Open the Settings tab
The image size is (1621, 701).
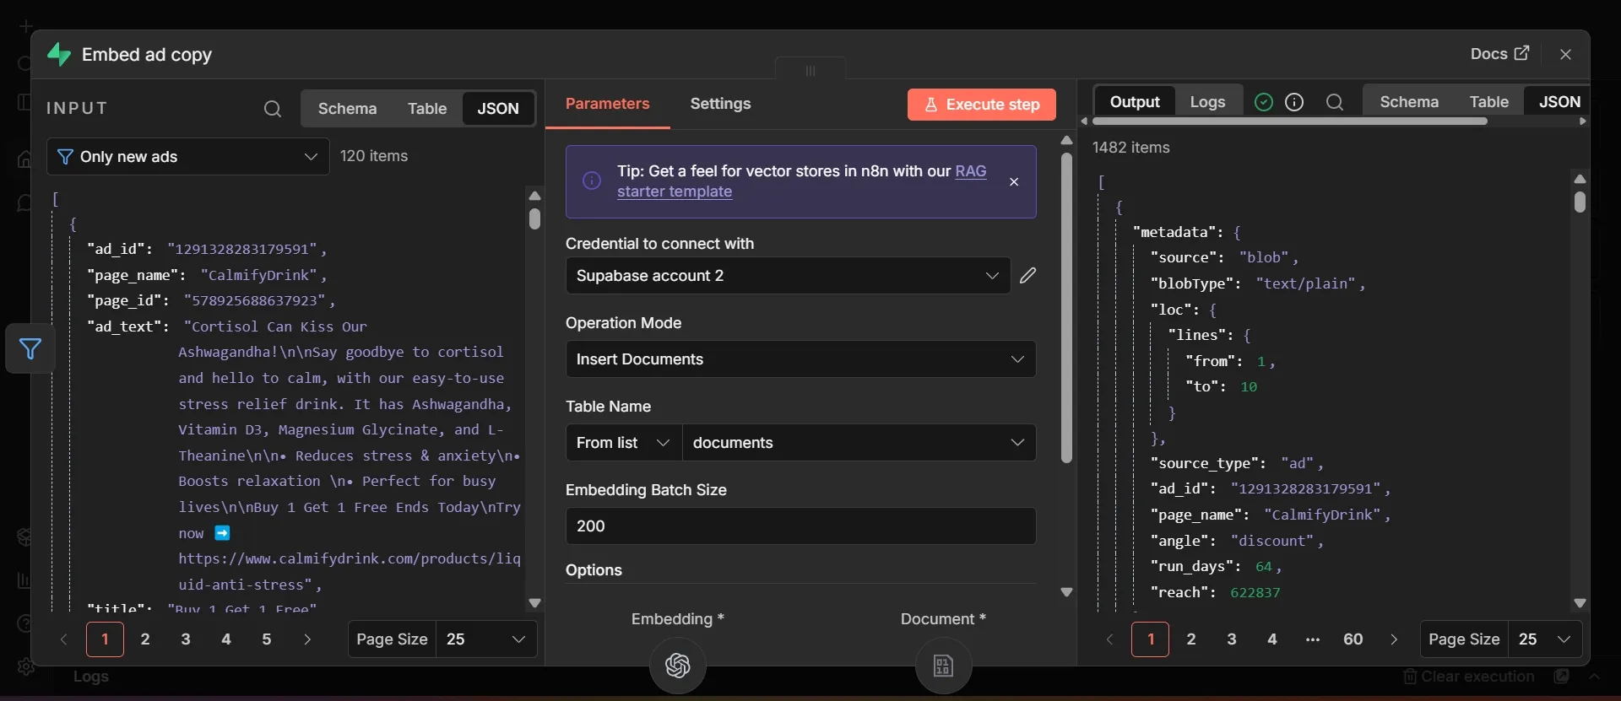tap(720, 104)
